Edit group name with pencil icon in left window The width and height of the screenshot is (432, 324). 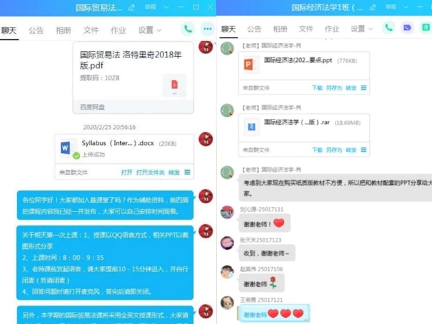[x=132, y=7]
